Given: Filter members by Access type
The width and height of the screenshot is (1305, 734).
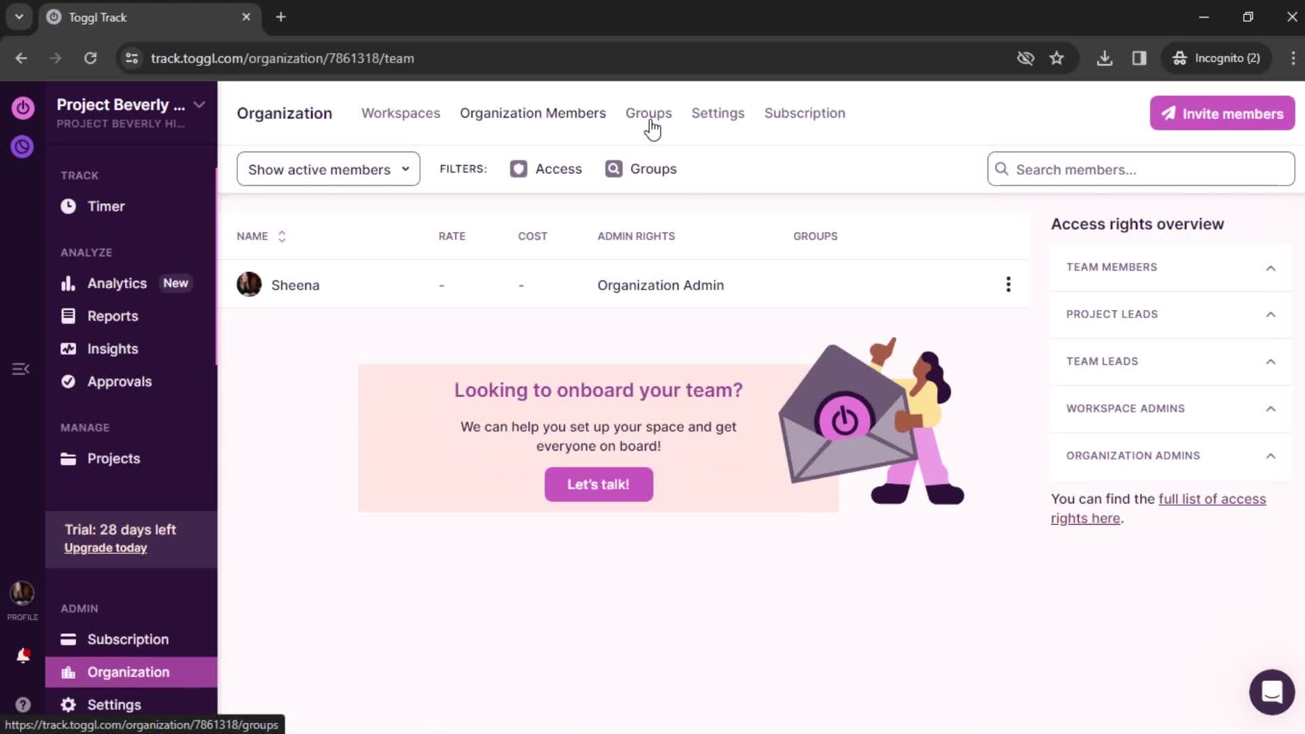Looking at the screenshot, I should click(546, 169).
